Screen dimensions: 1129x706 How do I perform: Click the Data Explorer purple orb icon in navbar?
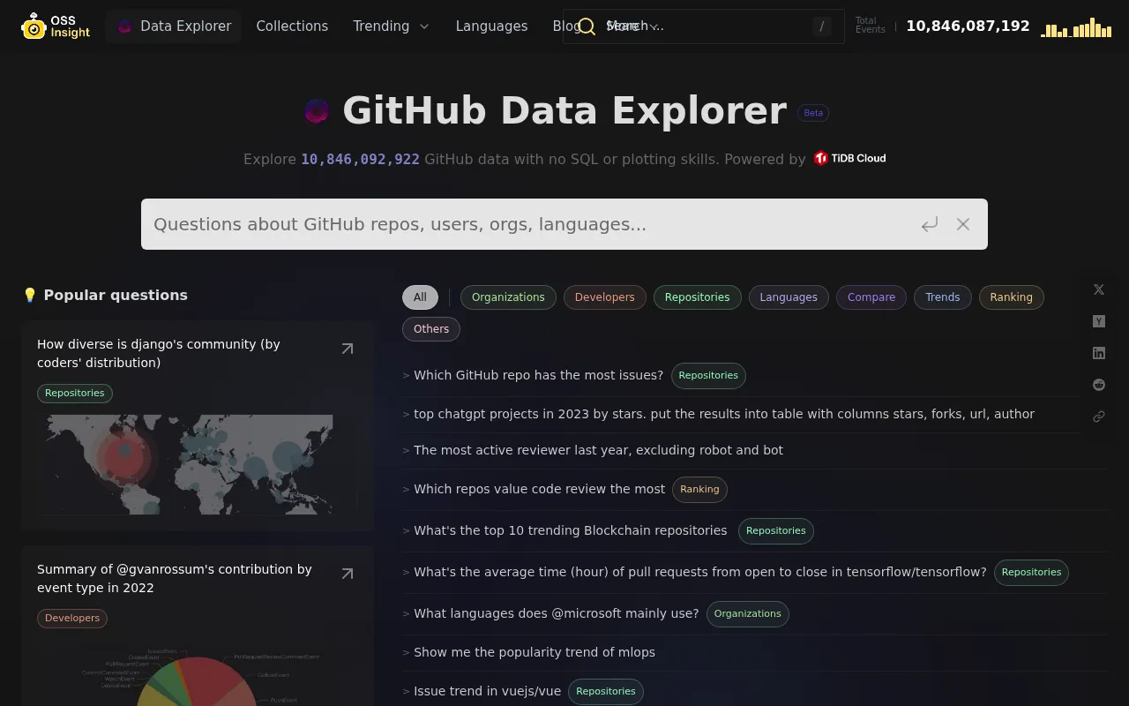point(125,26)
